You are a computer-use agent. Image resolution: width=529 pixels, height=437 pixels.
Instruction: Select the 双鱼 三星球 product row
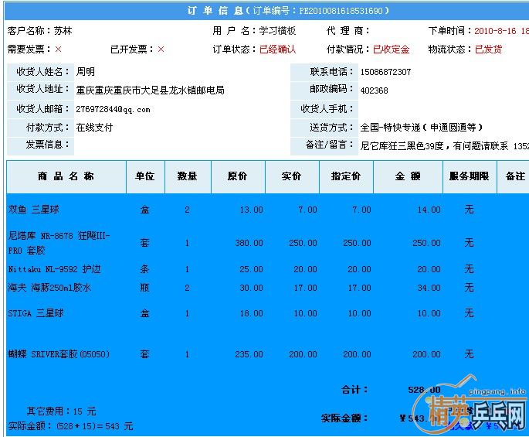(x=34, y=210)
